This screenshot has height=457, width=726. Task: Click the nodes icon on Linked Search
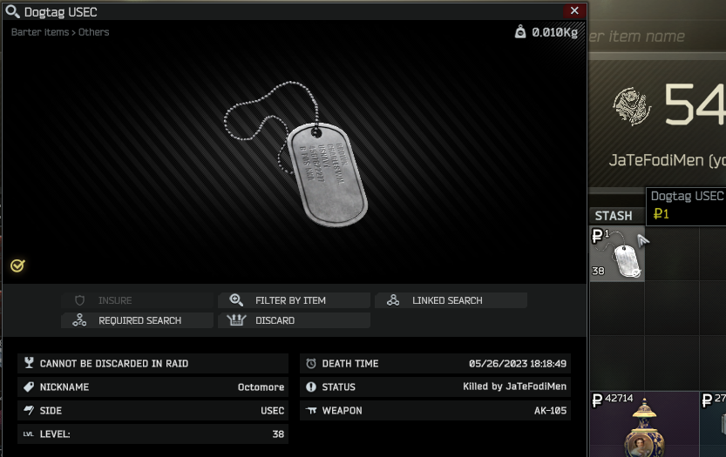pyautogui.click(x=393, y=300)
